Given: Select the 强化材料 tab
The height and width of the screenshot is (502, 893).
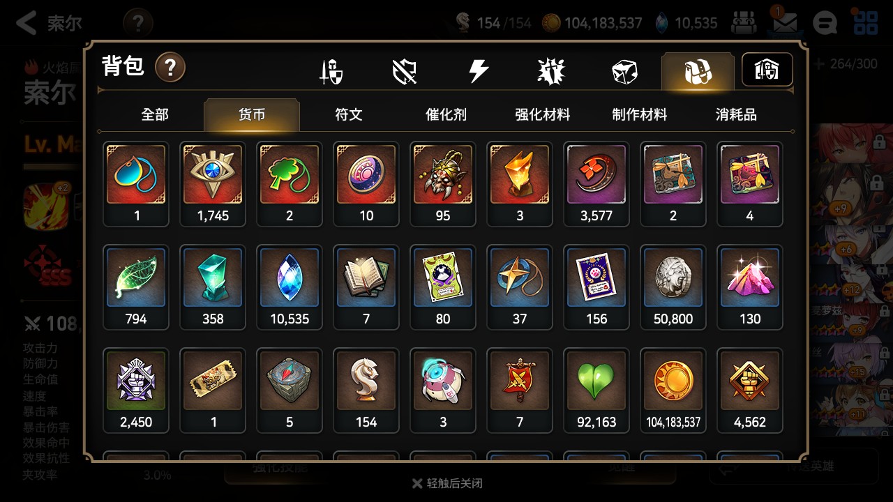Looking at the screenshot, I should (543, 115).
